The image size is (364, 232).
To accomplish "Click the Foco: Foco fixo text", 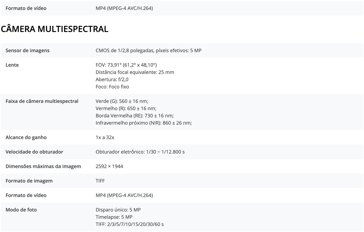I will point(112,87).
